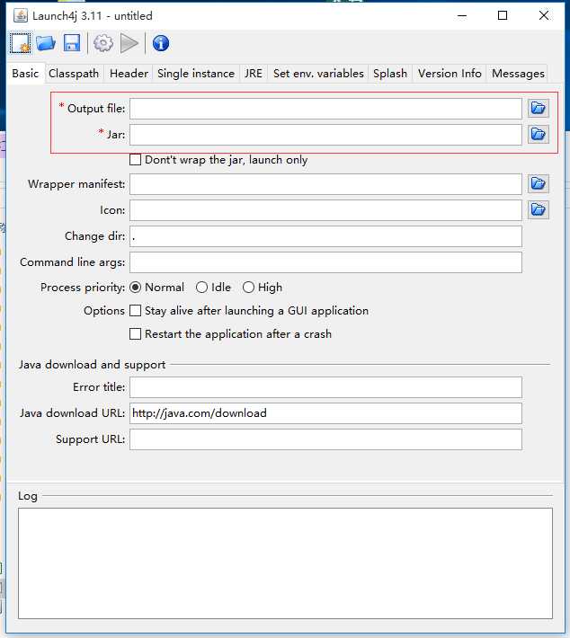Build the wrapper with the gear icon
This screenshot has height=638, width=570.
point(103,43)
